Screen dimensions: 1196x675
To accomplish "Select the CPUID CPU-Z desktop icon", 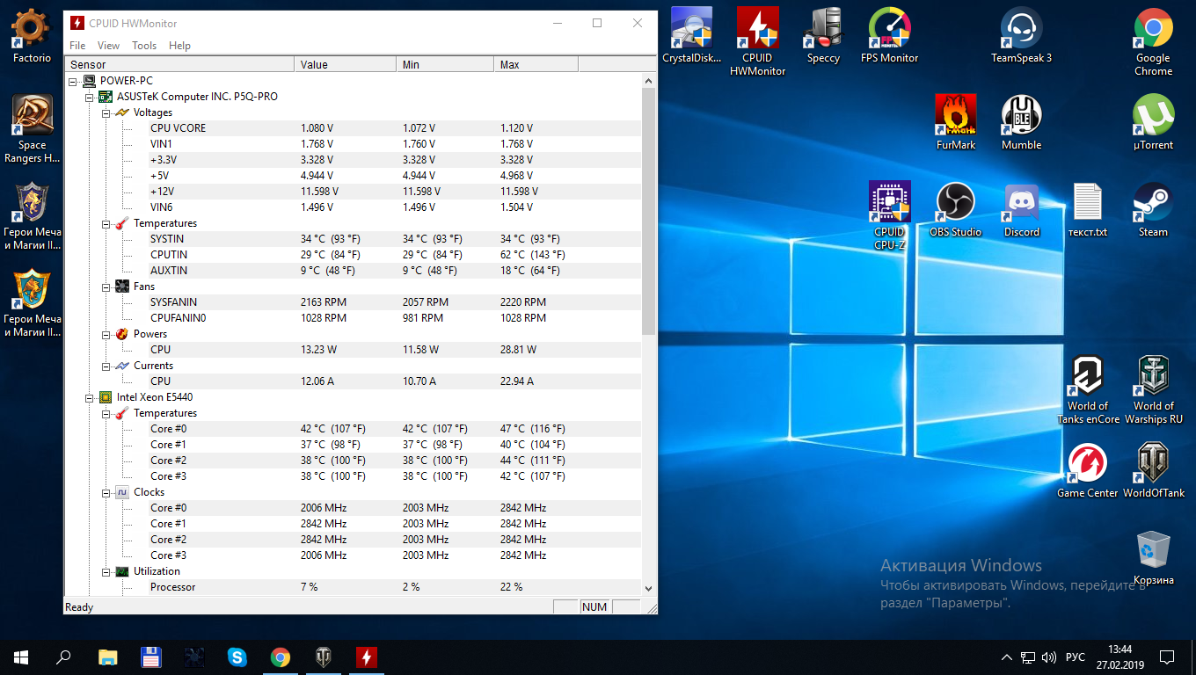I will pyautogui.click(x=889, y=216).
